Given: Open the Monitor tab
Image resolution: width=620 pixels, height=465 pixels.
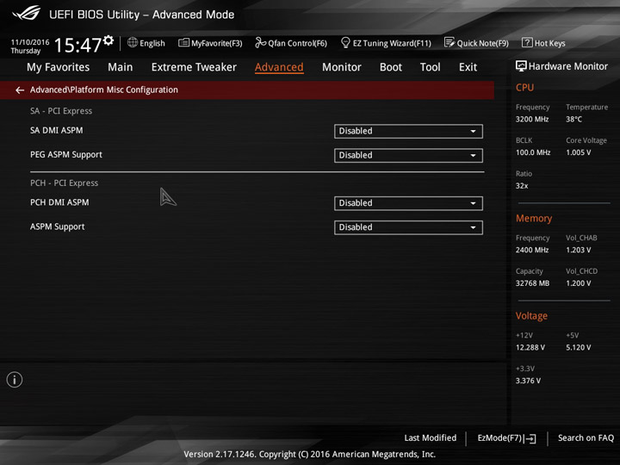Looking at the screenshot, I should [342, 67].
